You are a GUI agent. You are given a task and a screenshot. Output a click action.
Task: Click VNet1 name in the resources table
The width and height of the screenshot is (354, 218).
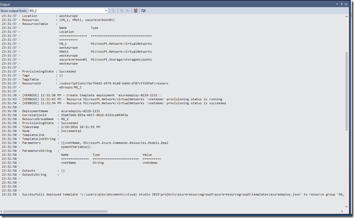[x=64, y=52]
